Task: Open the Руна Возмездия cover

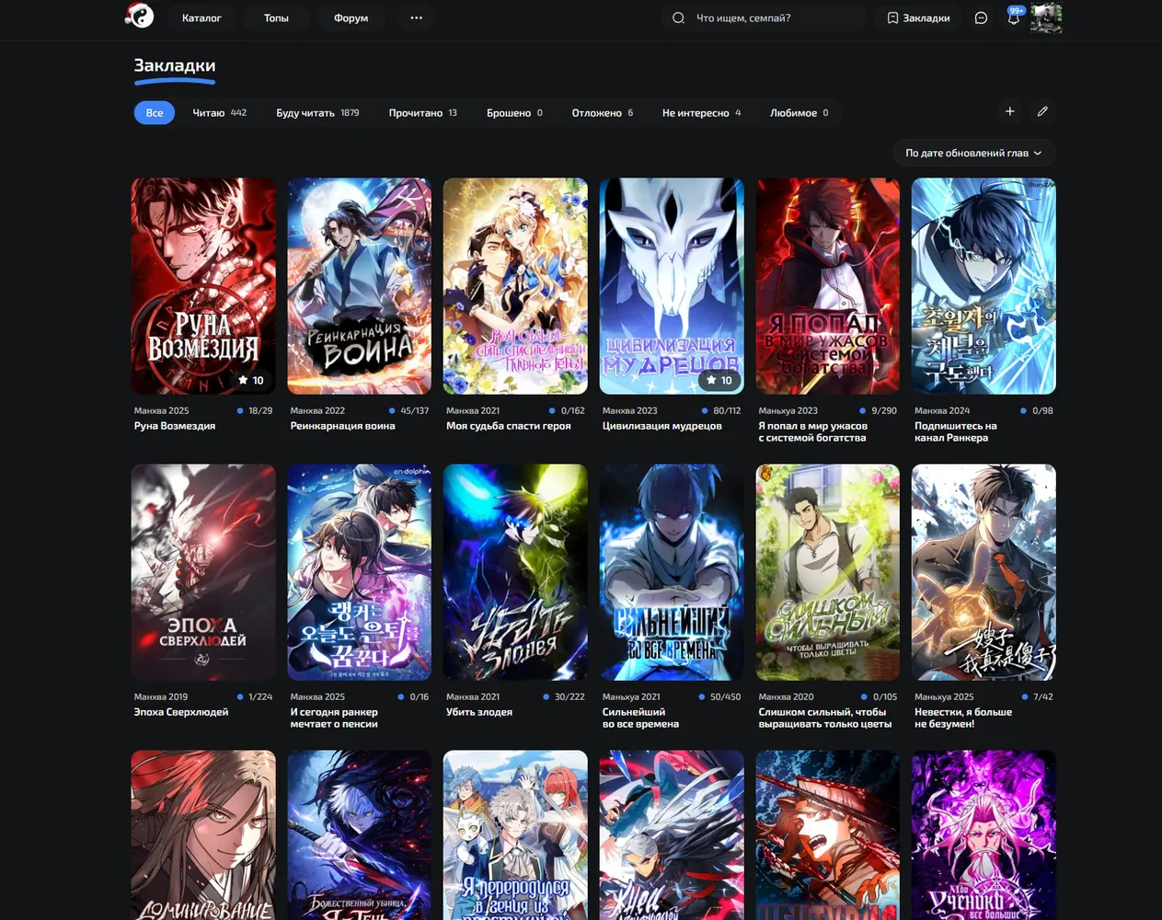Action: point(203,286)
